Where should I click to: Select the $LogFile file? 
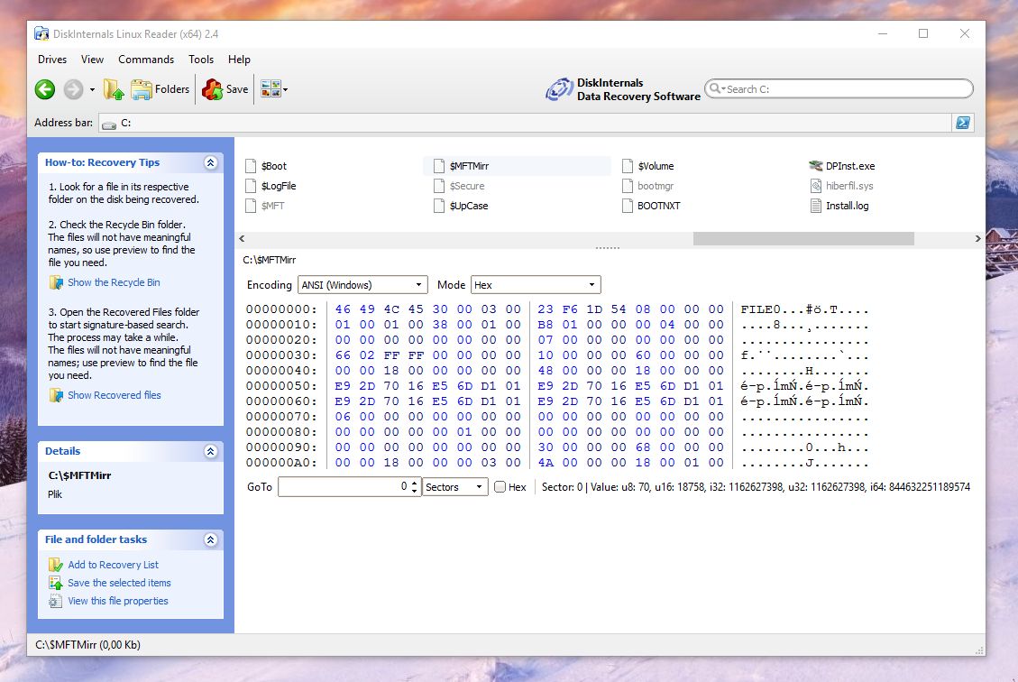click(x=271, y=186)
